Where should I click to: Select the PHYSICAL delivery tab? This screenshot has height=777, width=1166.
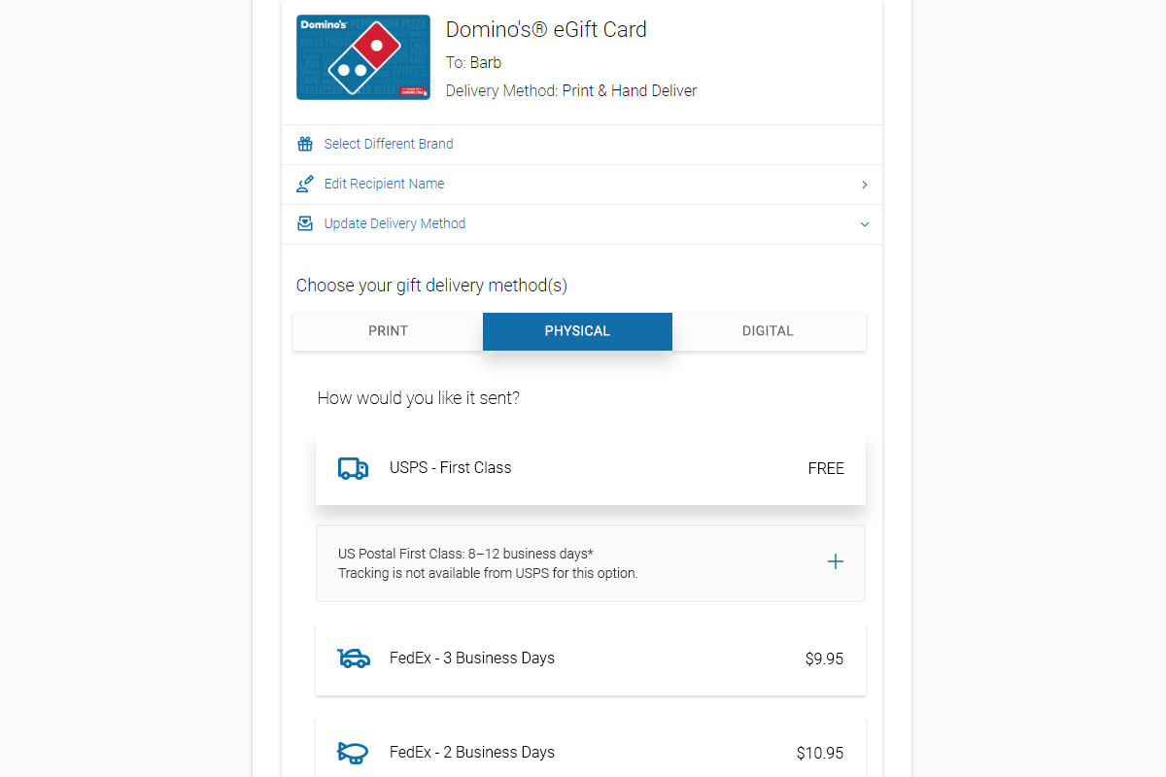[x=577, y=331]
